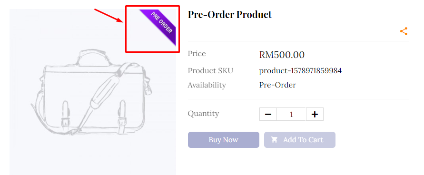Focus the quantity number field
The height and width of the screenshot is (175, 424).
(x=291, y=114)
